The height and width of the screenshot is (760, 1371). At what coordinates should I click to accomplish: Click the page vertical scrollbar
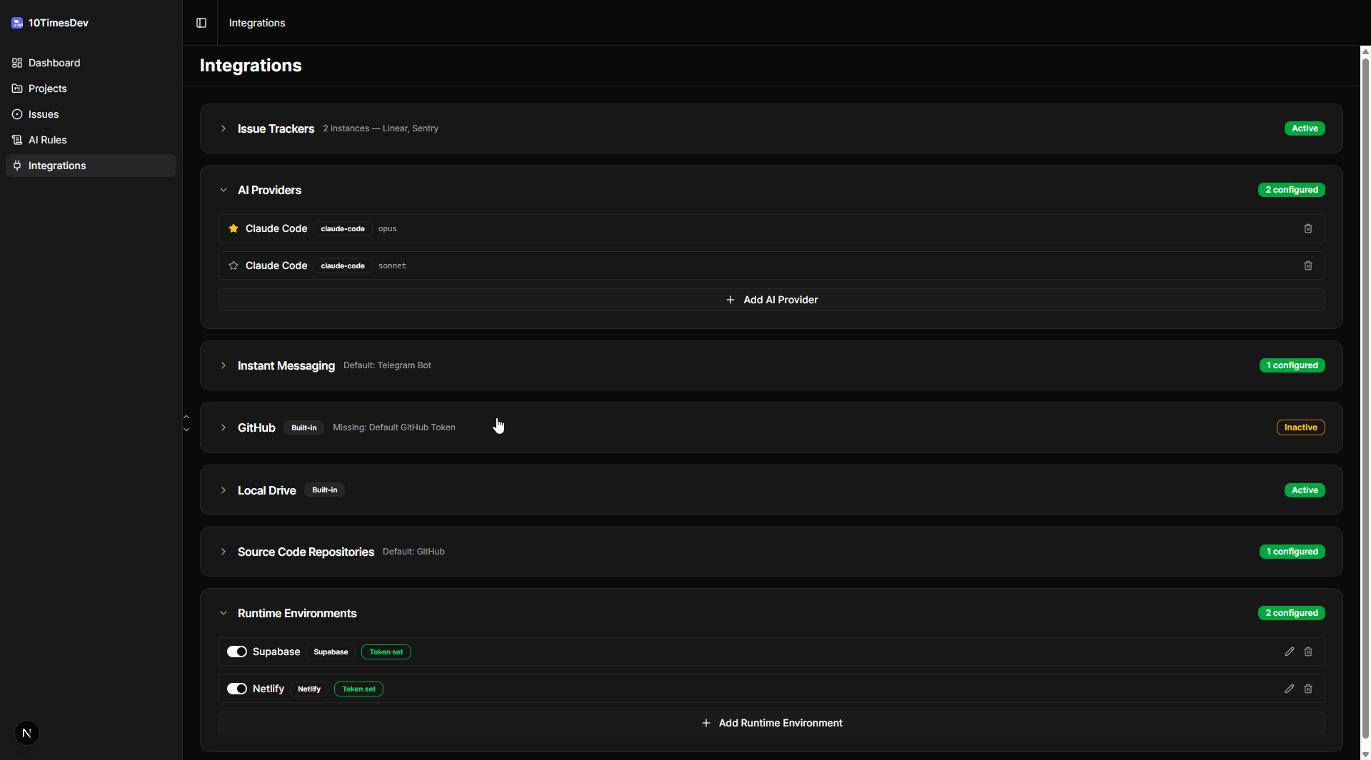point(1365,392)
